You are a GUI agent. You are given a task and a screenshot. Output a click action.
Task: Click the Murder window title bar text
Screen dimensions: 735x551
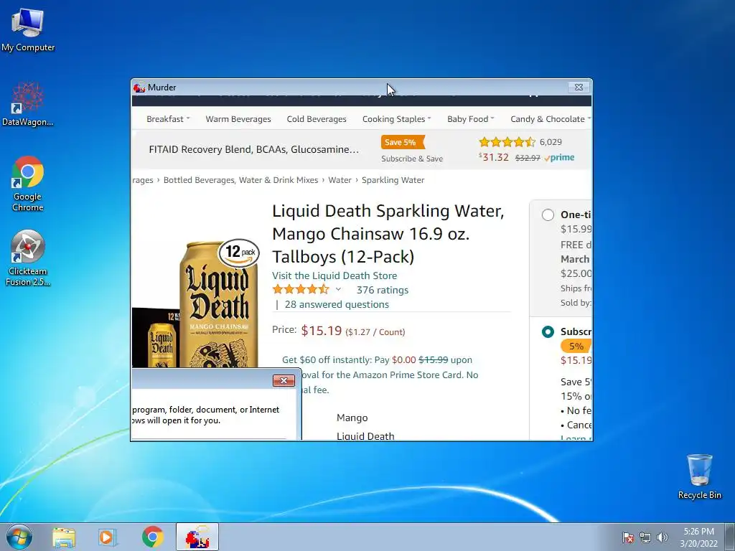(x=161, y=88)
